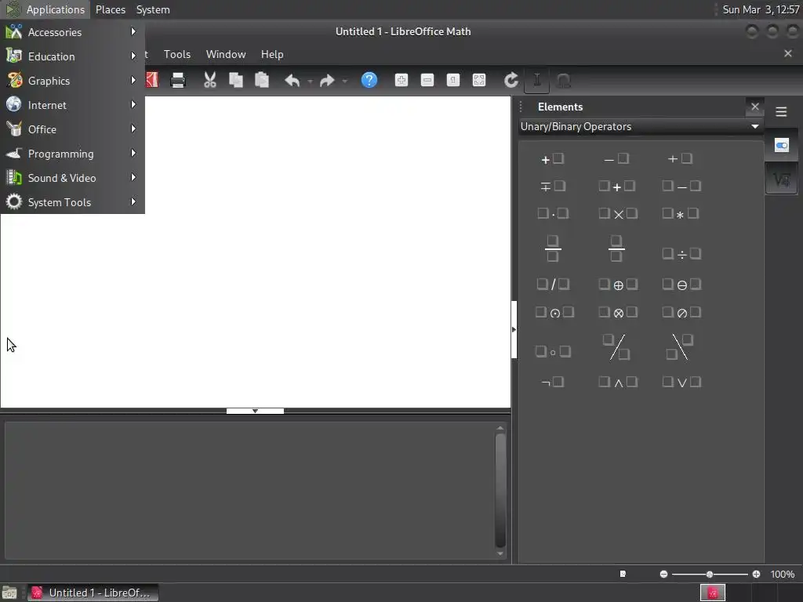Click the Cut scissors icon

(x=210, y=80)
